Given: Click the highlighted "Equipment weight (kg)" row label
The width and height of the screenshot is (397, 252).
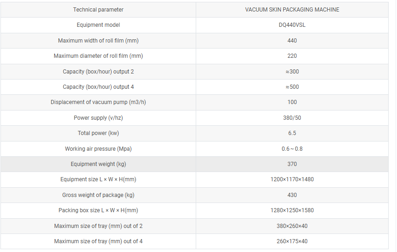Looking at the screenshot, I should pyautogui.click(x=98, y=164).
